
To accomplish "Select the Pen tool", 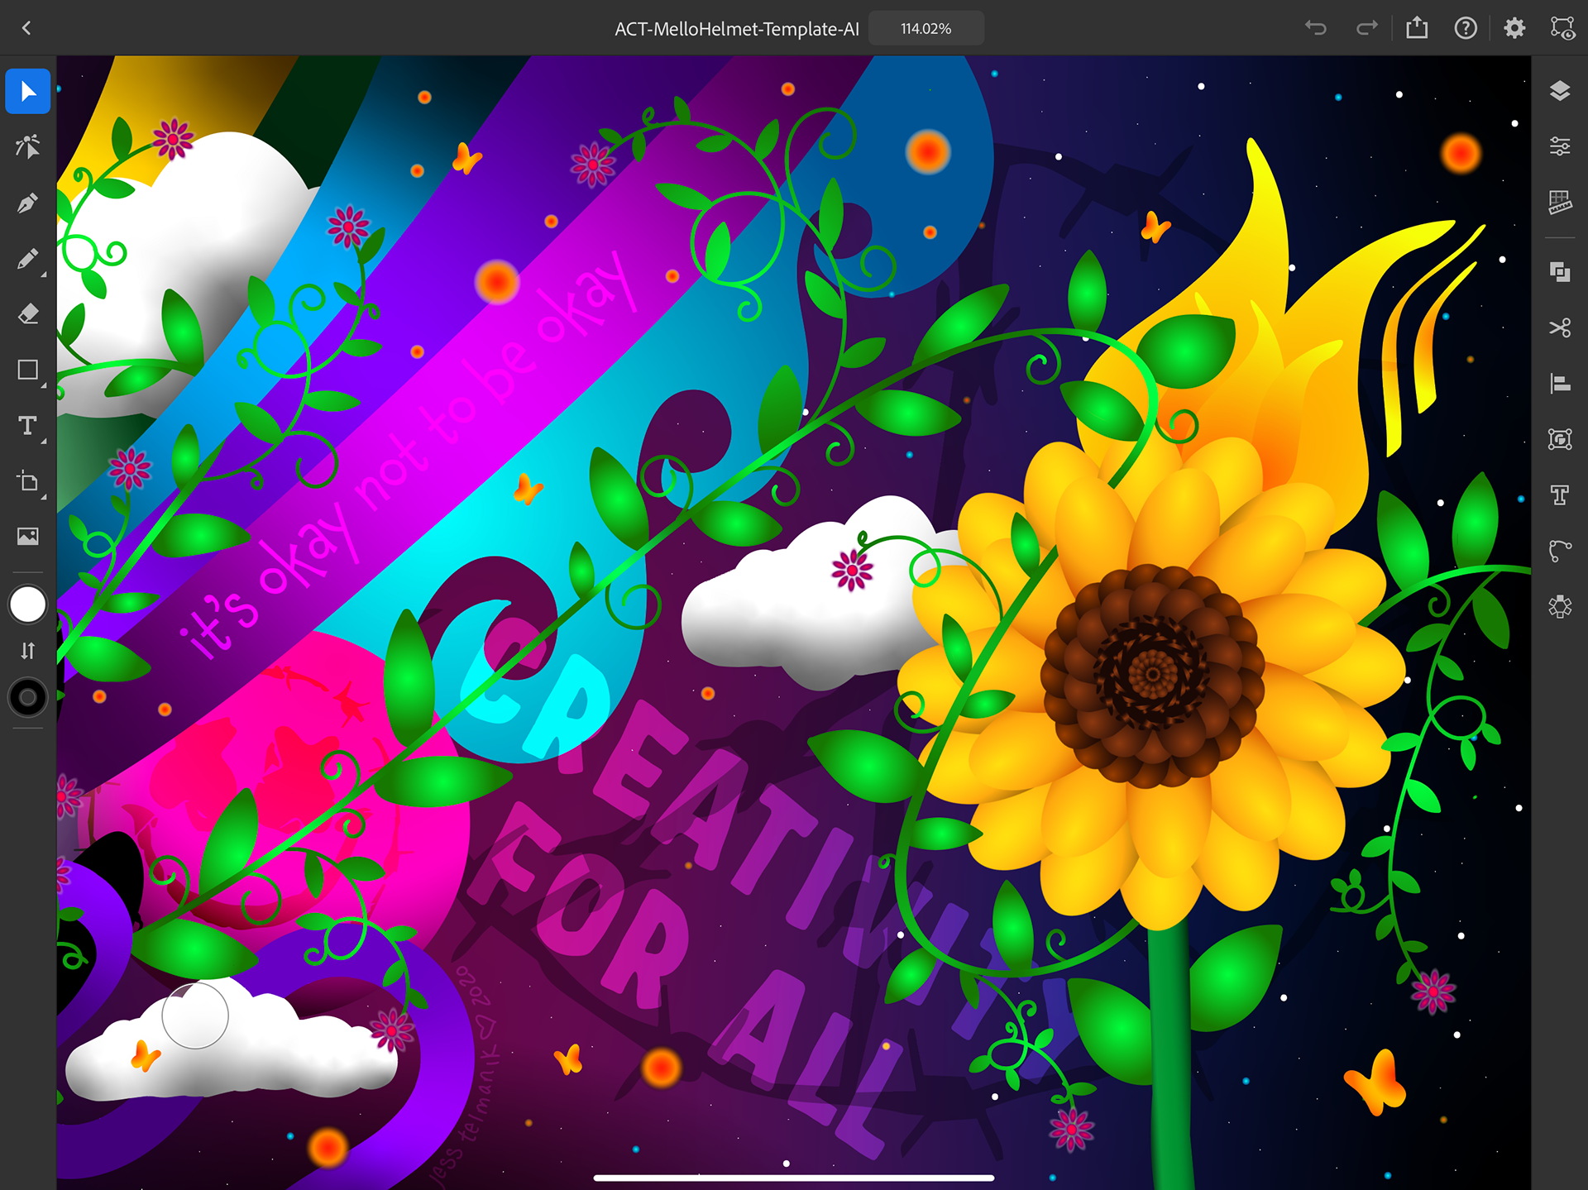I will [28, 203].
